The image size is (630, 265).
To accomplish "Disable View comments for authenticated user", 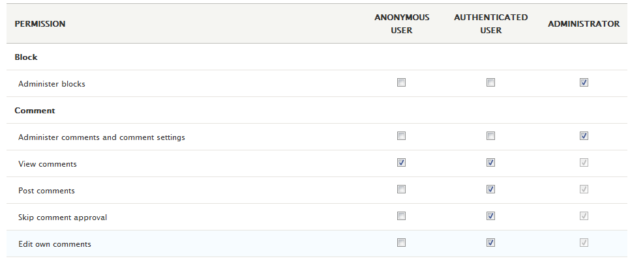I will pos(490,163).
